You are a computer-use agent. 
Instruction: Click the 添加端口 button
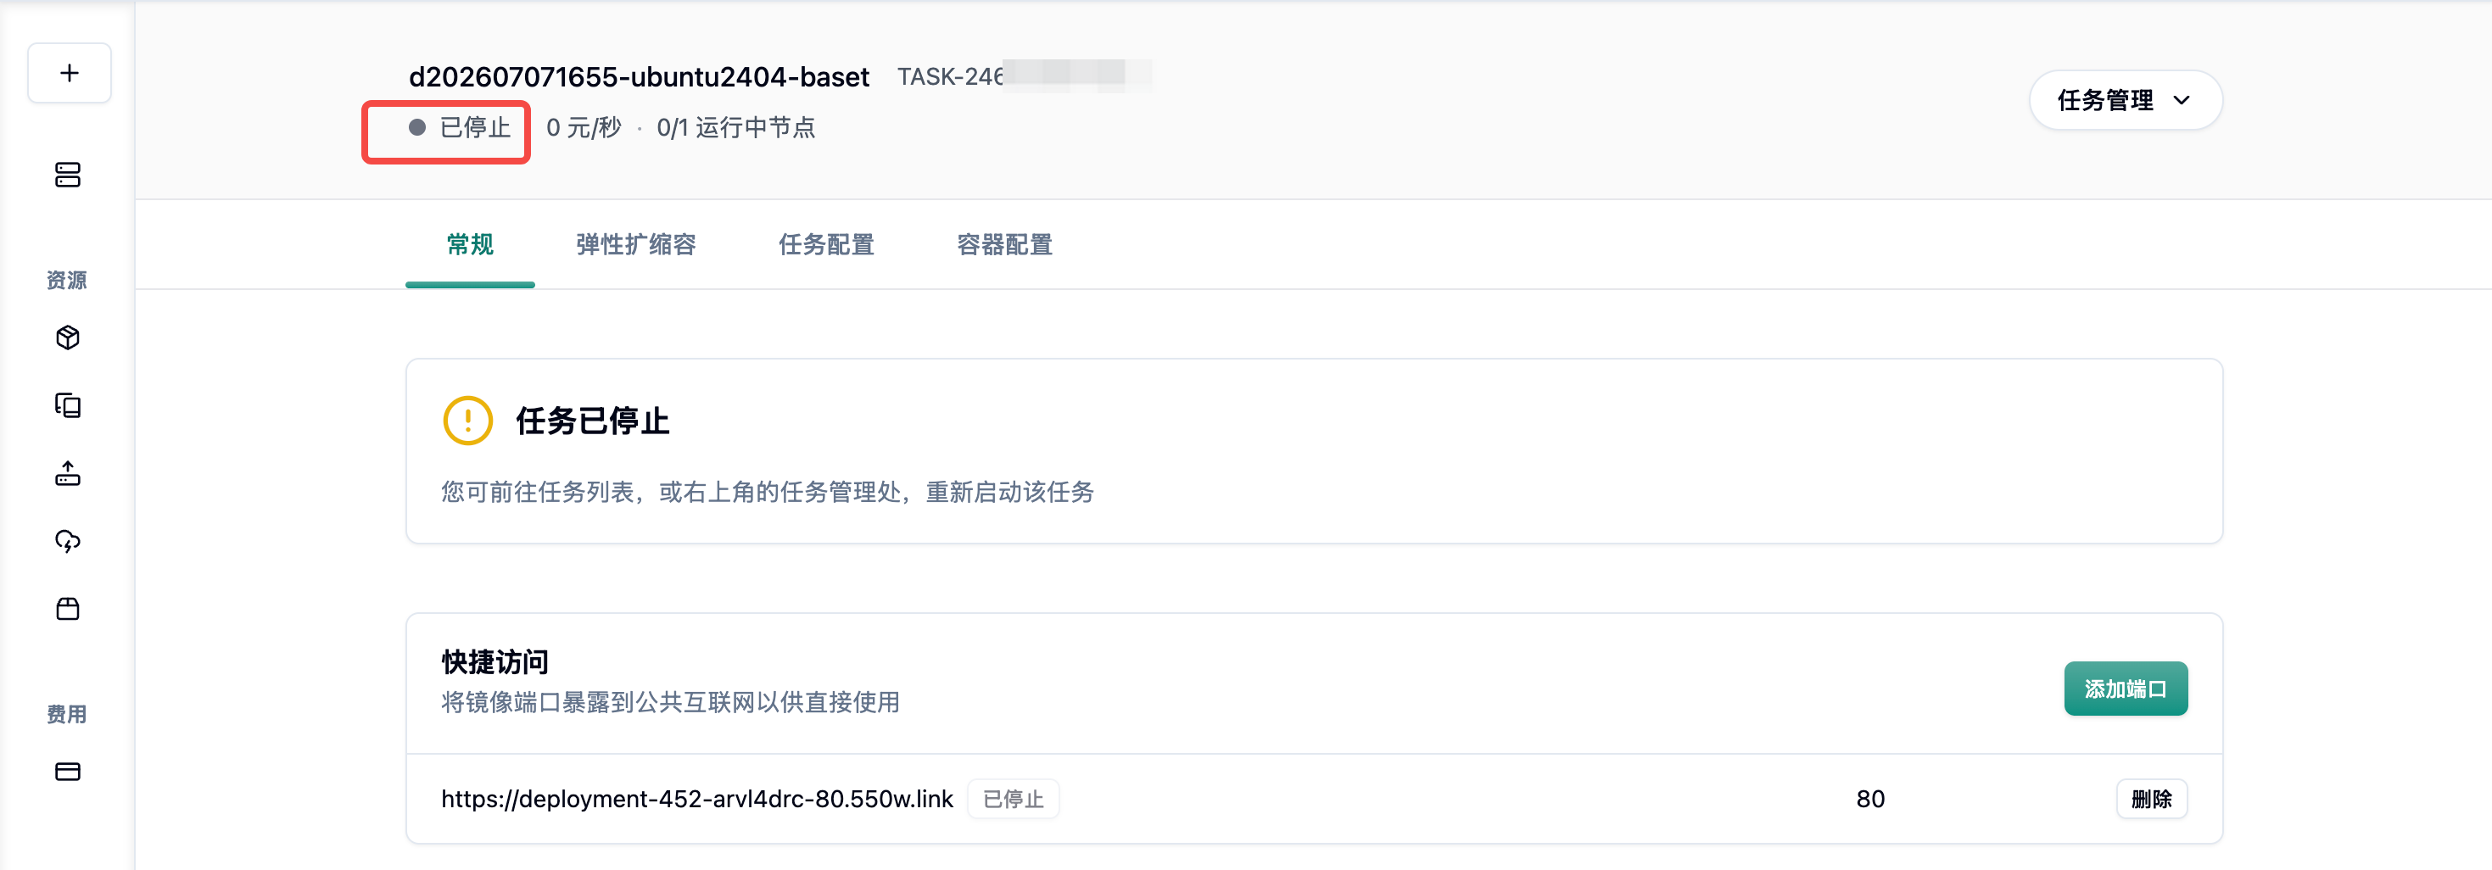point(2126,689)
